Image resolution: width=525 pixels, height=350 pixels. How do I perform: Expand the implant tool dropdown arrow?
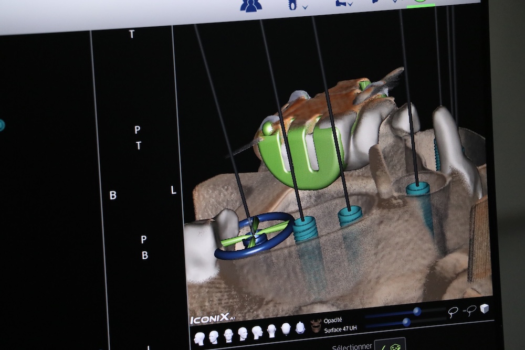pyautogui.click(x=305, y=7)
